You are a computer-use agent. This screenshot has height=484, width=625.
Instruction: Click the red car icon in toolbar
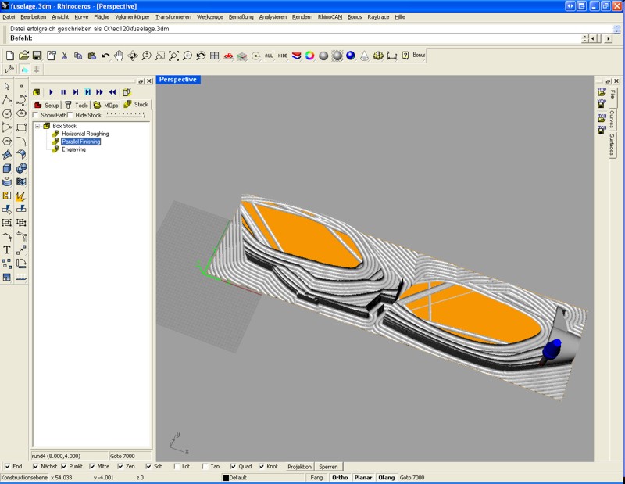coord(228,56)
